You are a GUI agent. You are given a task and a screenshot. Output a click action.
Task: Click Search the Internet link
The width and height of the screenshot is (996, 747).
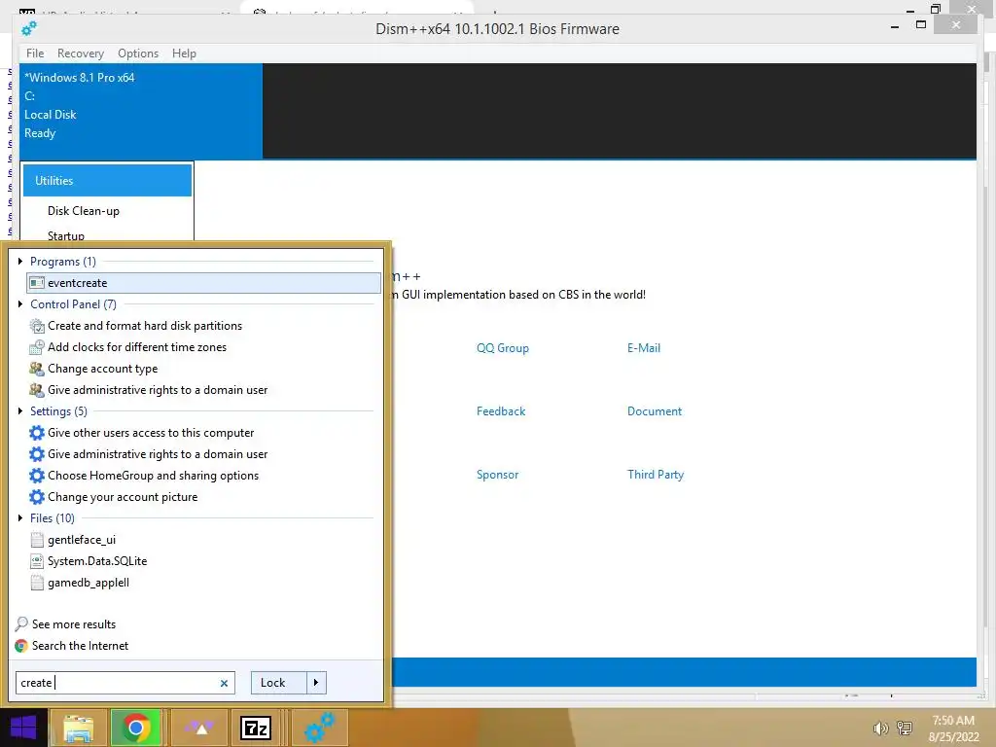pos(80,646)
